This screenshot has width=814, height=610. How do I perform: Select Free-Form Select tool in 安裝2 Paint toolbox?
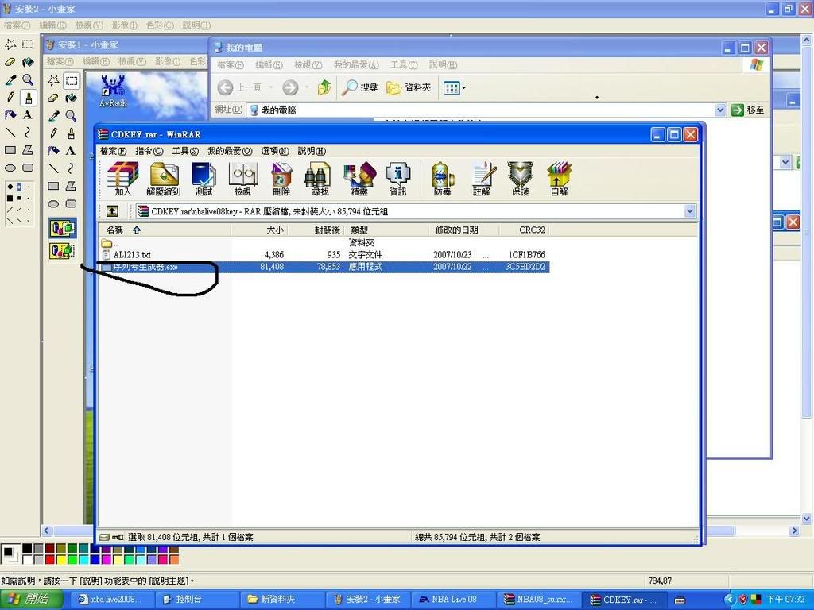(10, 44)
